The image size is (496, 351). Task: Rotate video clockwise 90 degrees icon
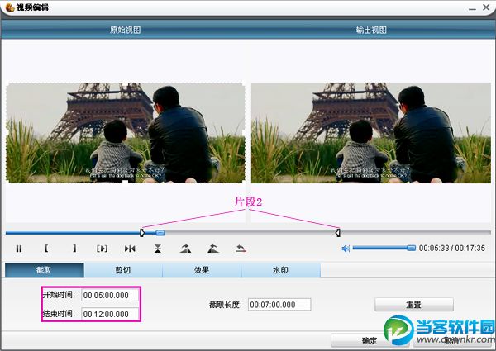185,249
